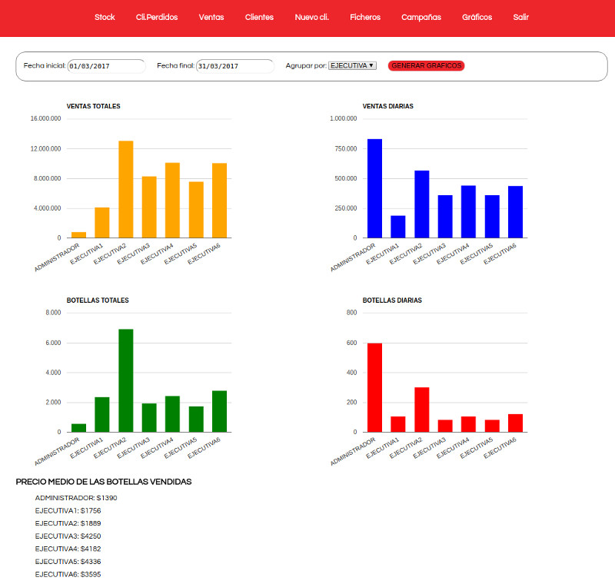Click EJECUTIVA6 orange bar in Ventas Totales
The width and height of the screenshot is (615, 584).
220,200
